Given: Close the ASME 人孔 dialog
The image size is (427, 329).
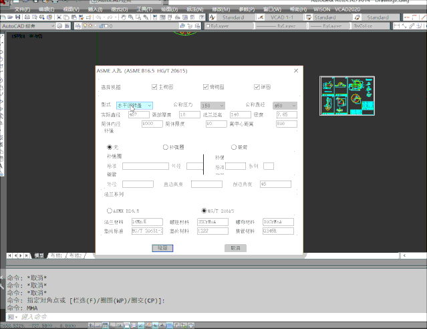Looking at the screenshot, I should click(x=296, y=71).
